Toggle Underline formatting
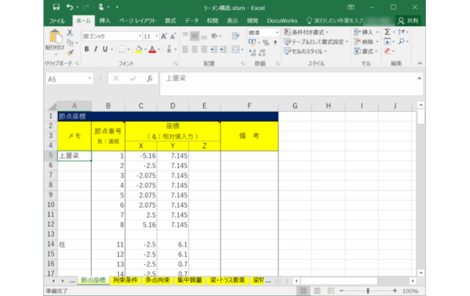The width and height of the screenshot is (470, 296). coord(105,49)
